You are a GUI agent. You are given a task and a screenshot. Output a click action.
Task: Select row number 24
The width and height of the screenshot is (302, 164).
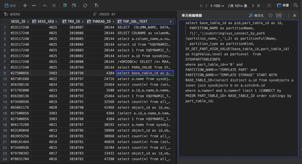5,159
